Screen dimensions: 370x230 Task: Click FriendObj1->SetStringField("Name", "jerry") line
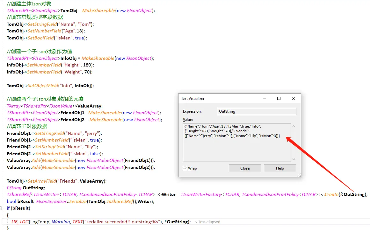(54, 133)
